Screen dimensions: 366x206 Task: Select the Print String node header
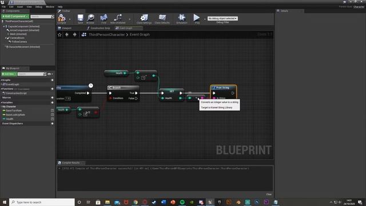tap(224, 88)
